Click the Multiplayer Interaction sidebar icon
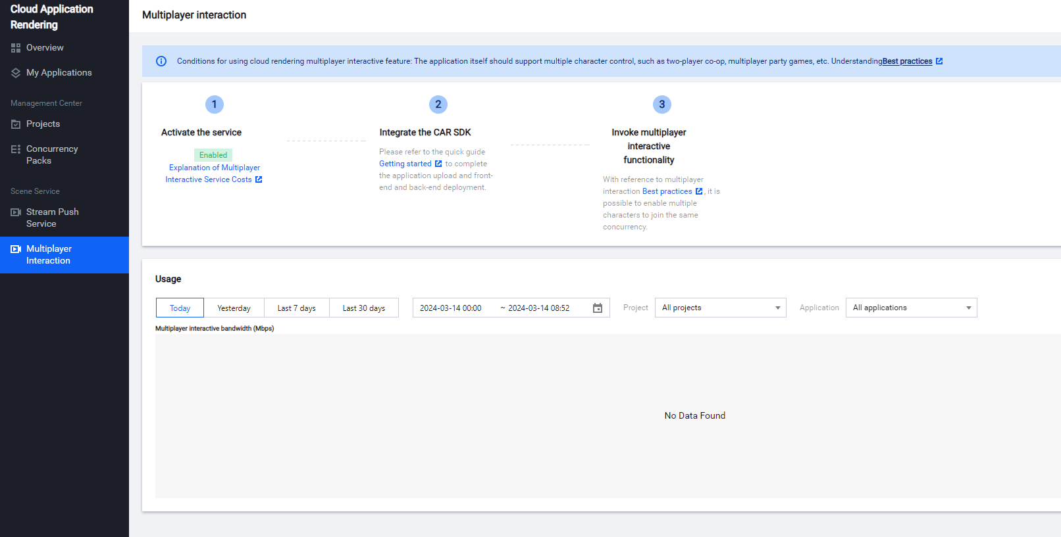This screenshot has height=537, width=1061. tap(16, 249)
